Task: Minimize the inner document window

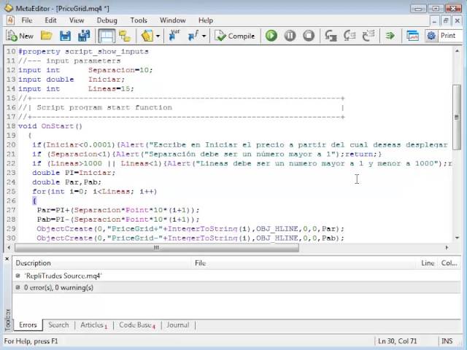Action: point(435,20)
